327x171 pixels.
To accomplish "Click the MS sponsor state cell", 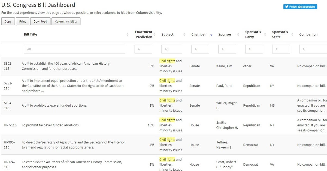I will [272, 105].
